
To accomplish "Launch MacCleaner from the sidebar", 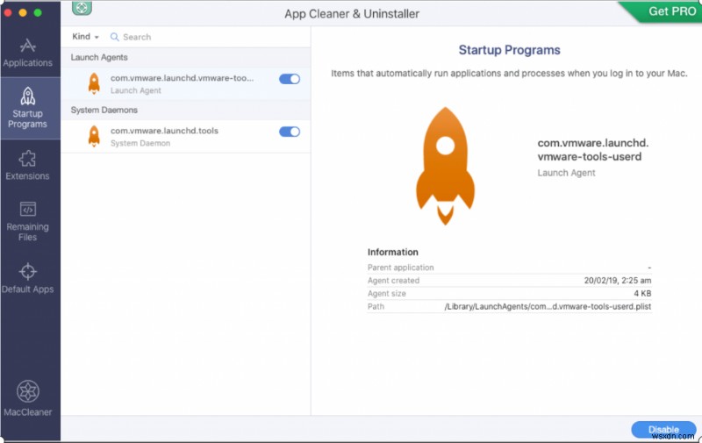I will click(28, 398).
